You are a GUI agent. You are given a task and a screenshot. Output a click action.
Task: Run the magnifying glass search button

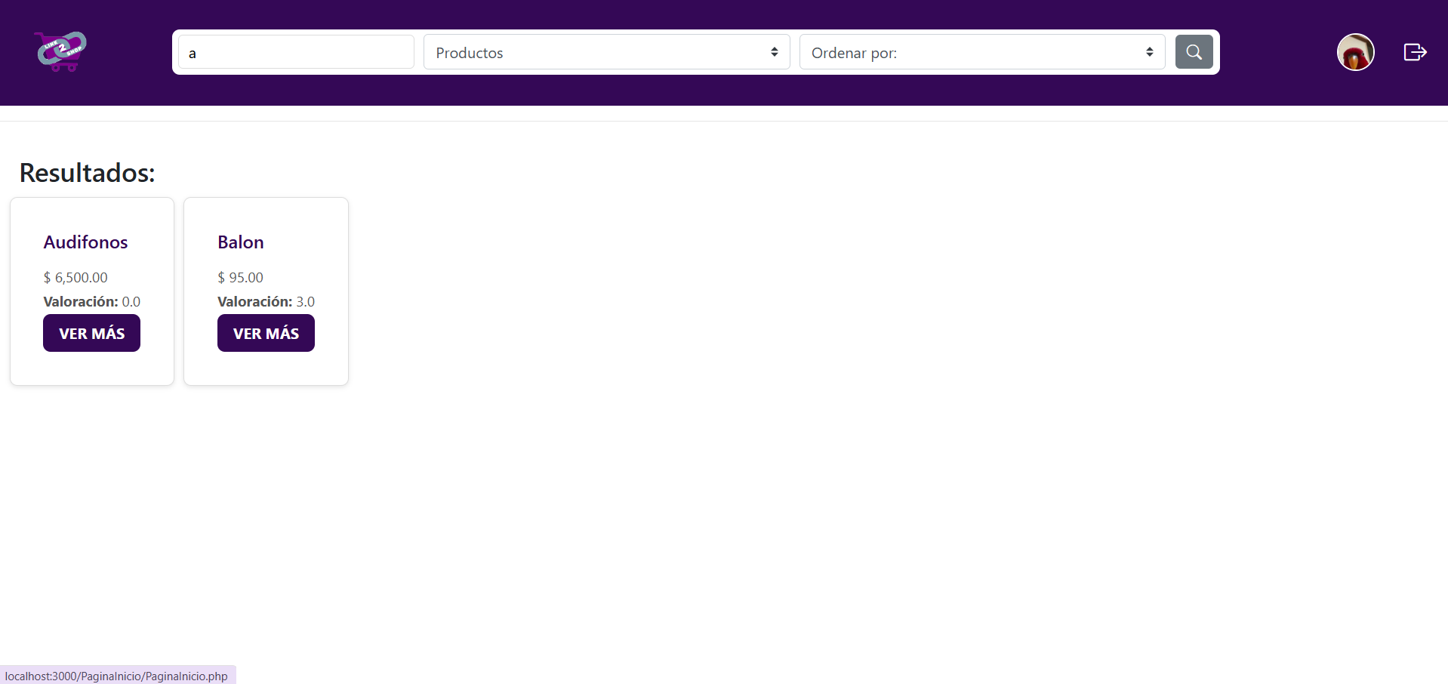pos(1194,52)
